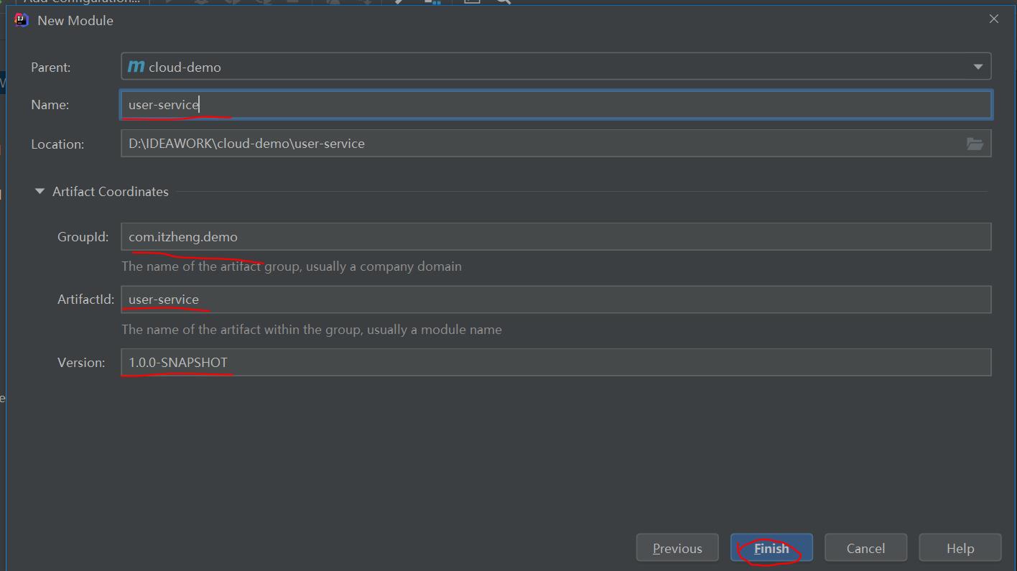Go back with the Previous button
The height and width of the screenshot is (571, 1017).
point(677,548)
